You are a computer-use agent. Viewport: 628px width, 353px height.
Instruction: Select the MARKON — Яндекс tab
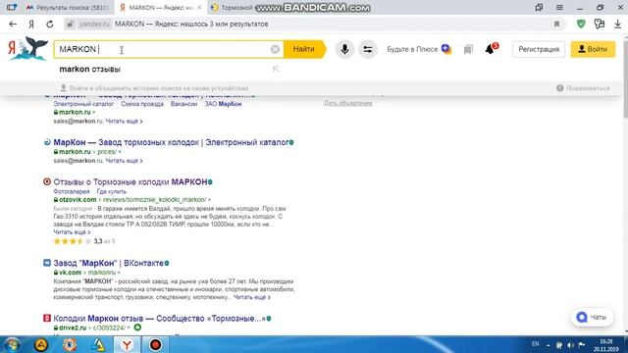[x=161, y=8]
